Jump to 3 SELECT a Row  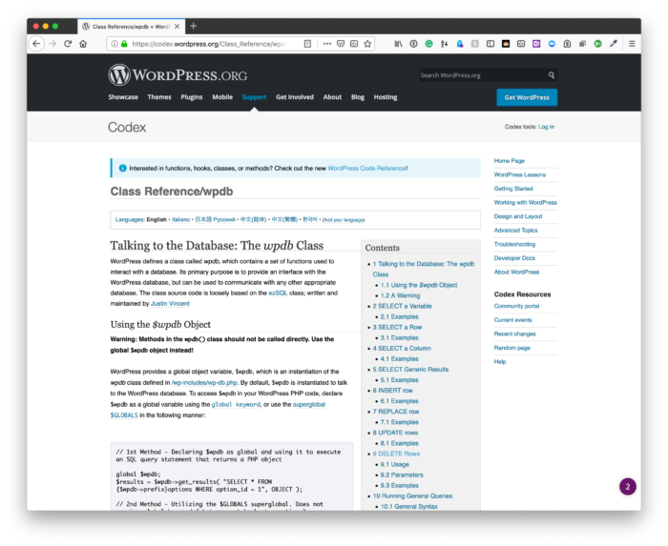[397, 327]
